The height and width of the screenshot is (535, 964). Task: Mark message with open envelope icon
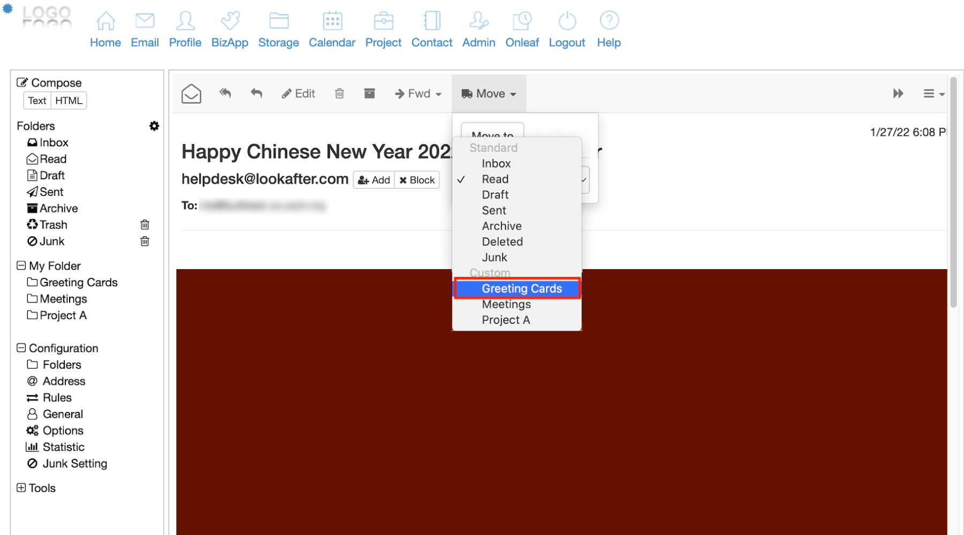[x=191, y=94]
